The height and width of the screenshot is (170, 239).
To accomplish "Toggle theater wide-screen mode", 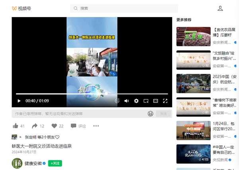I will tap(155, 101).
